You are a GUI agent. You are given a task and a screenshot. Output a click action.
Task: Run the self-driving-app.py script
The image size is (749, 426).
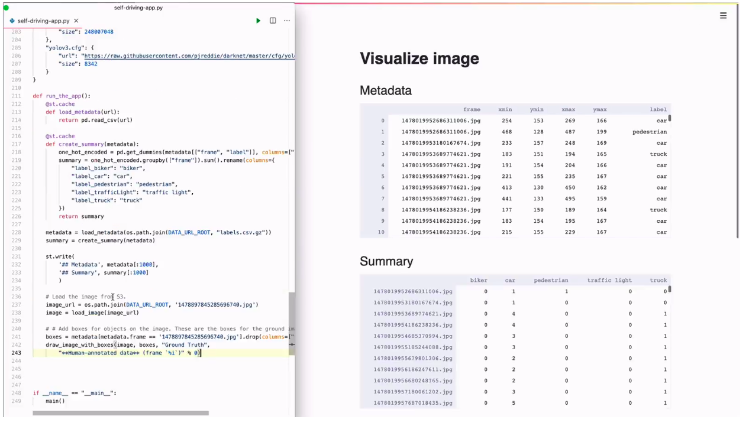(258, 21)
